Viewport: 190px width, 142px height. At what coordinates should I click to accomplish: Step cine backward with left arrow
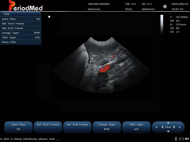[x=162, y=127]
